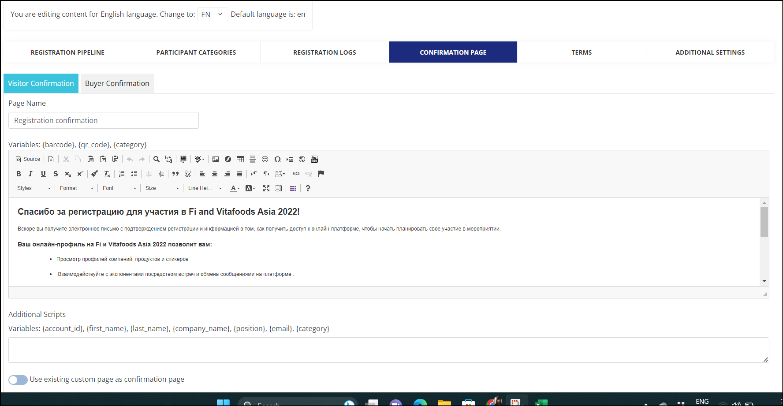Click the Select All icon

[x=183, y=159]
